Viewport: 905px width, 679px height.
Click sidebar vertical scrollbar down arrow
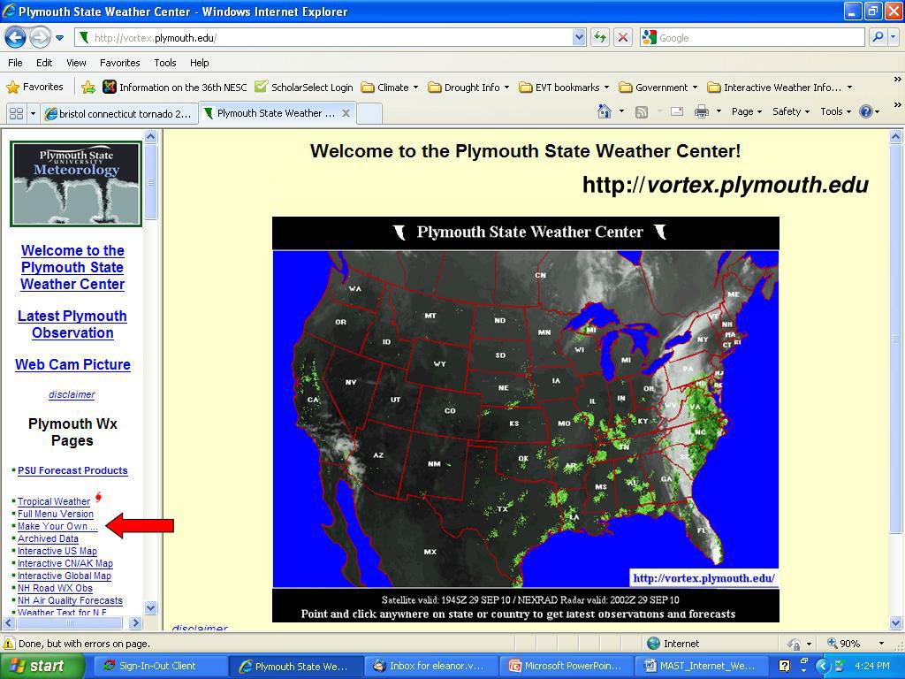pos(150,607)
